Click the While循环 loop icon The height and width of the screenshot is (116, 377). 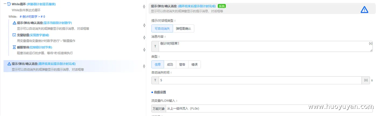pyautogui.click(x=9, y=4)
